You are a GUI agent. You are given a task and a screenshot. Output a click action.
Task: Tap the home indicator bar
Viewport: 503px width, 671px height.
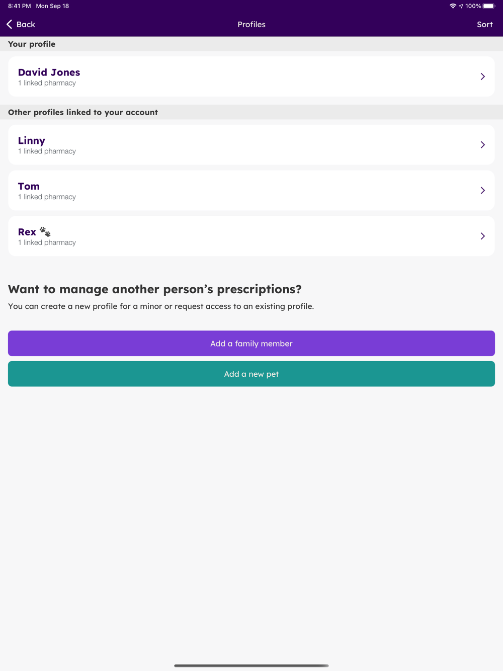tap(251, 665)
